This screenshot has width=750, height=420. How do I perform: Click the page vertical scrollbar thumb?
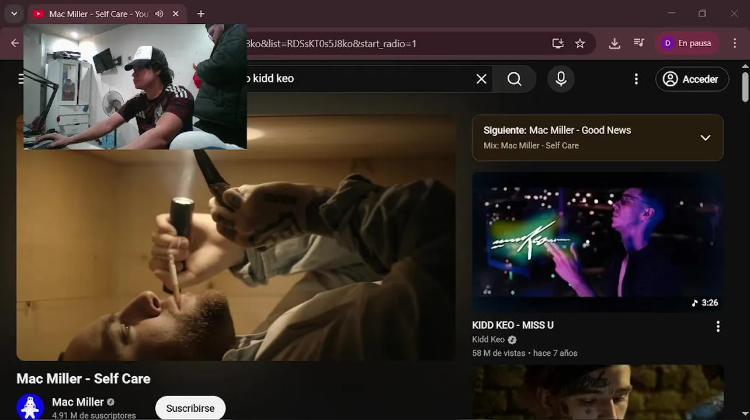745,87
